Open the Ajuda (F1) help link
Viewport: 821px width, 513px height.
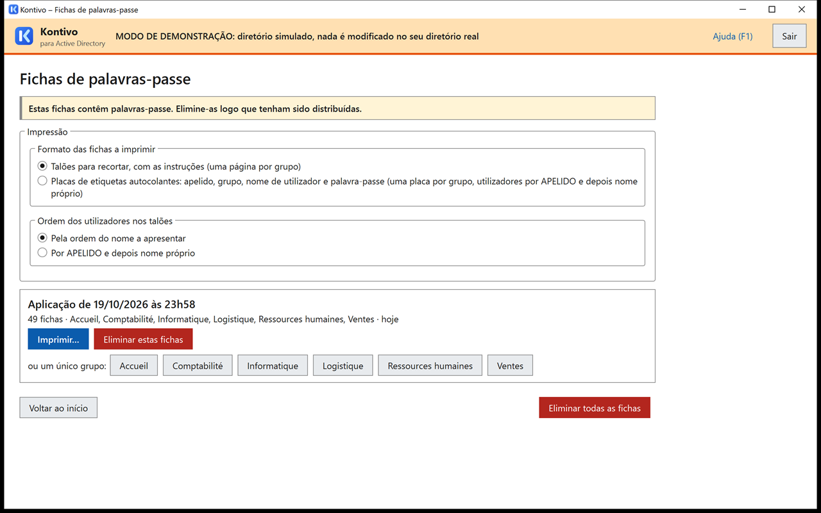click(732, 37)
